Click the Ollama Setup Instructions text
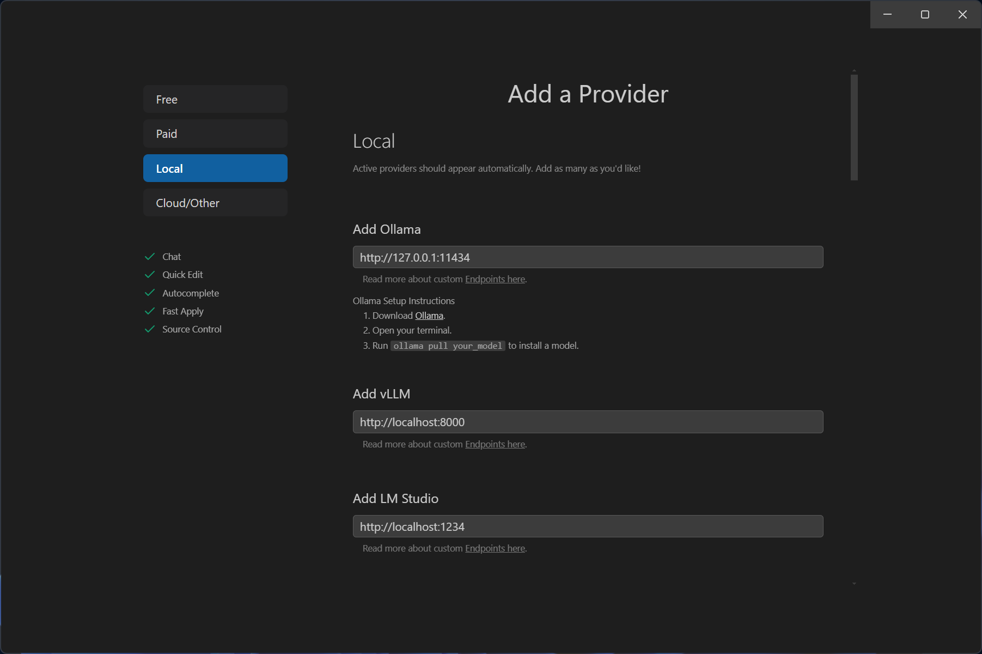982x654 pixels. click(404, 301)
